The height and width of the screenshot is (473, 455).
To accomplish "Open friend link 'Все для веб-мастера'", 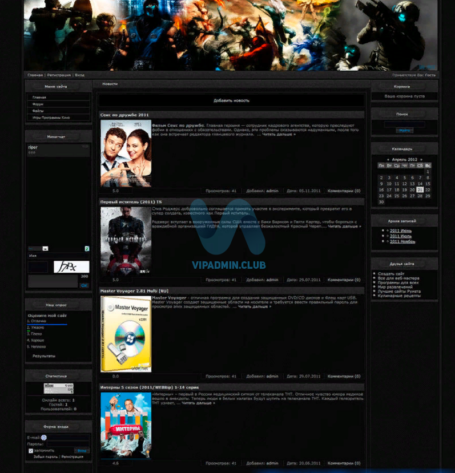I will pyautogui.click(x=398, y=278).
